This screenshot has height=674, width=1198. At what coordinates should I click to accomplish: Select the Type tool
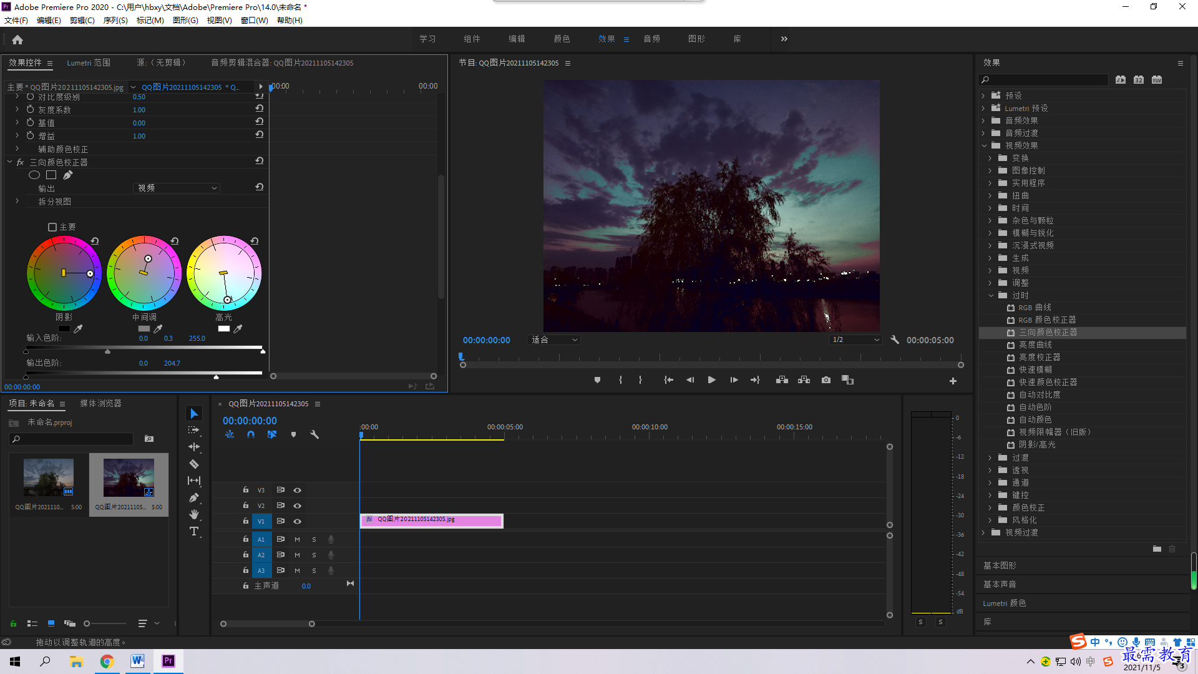coord(194,531)
